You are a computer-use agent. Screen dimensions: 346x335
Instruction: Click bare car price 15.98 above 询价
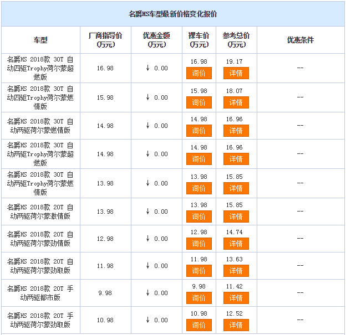199,91
